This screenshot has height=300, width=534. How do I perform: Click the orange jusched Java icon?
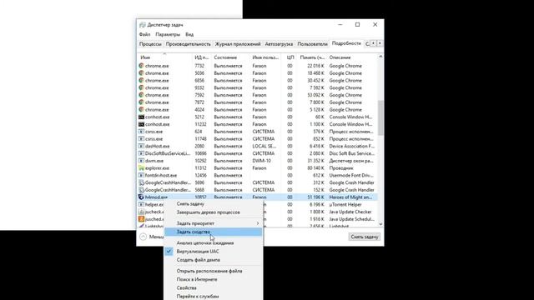tap(141, 219)
